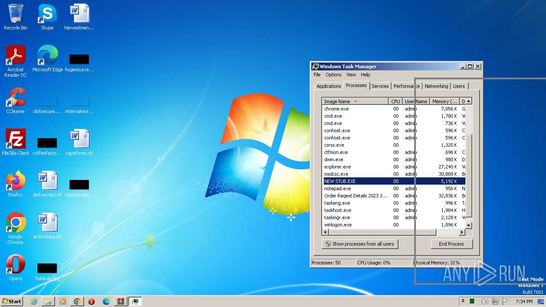Select the relatedunkn... desktop file

pyautogui.click(x=79, y=188)
